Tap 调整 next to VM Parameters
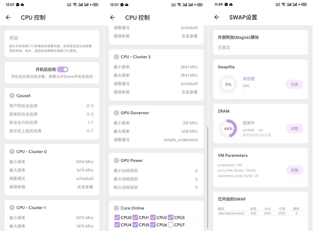Screen dimensions: 313x231 (x=294, y=170)
